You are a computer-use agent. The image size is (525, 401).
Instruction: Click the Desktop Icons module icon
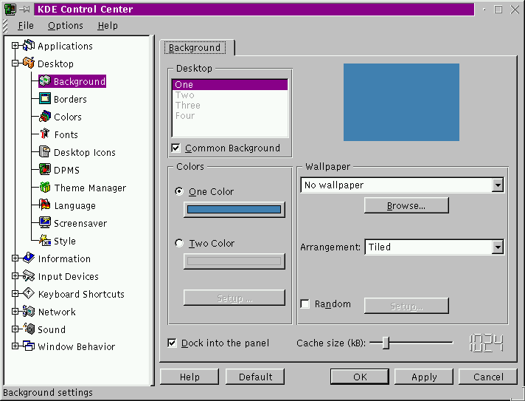tap(45, 152)
